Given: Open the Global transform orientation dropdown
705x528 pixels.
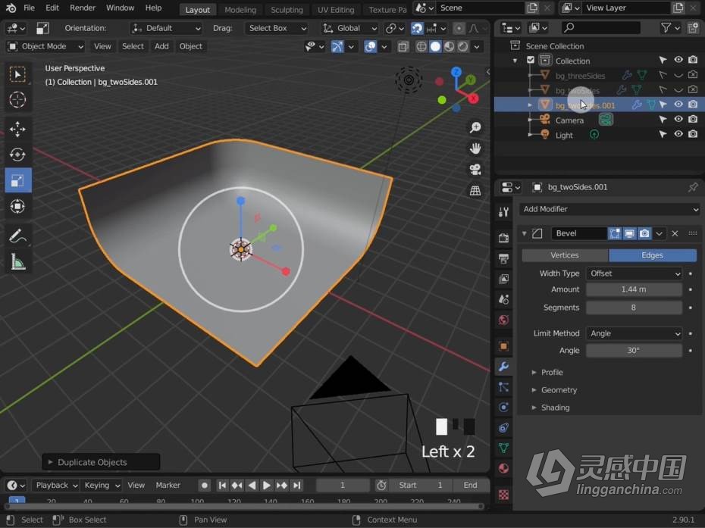Looking at the screenshot, I should click(x=349, y=28).
